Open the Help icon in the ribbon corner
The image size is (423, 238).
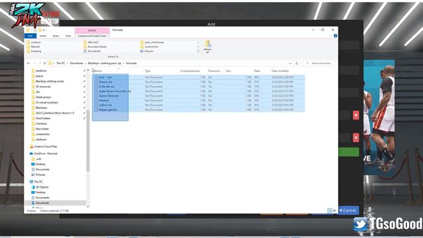(335, 36)
